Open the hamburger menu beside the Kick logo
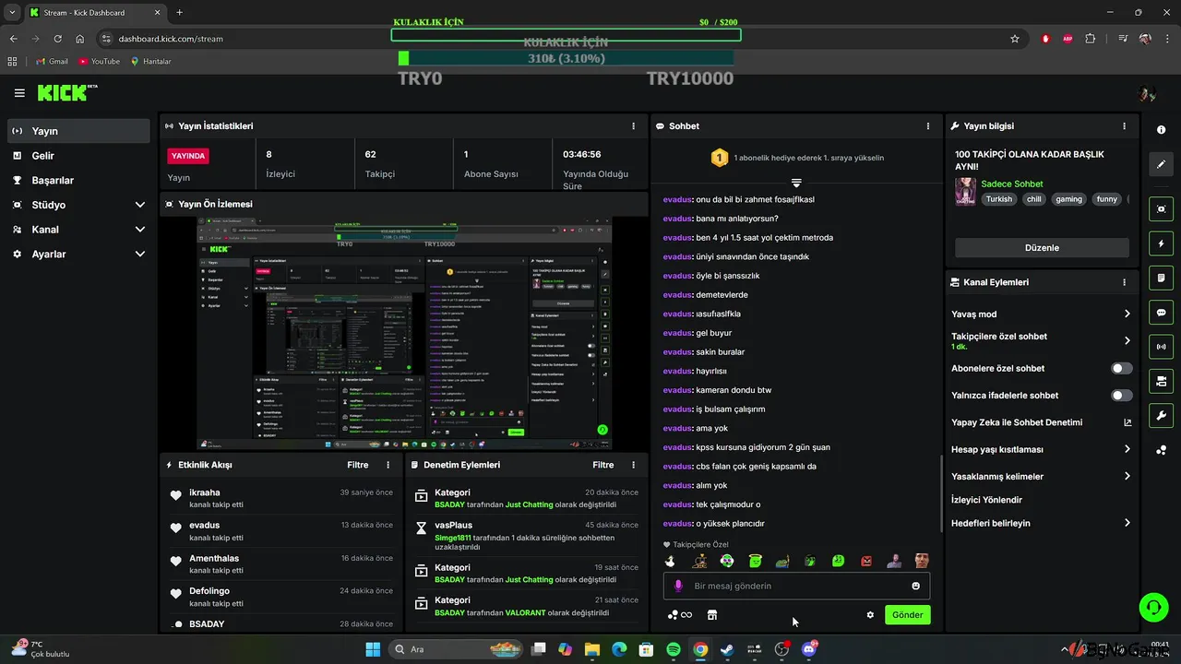The height and width of the screenshot is (664, 1181). [x=19, y=93]
